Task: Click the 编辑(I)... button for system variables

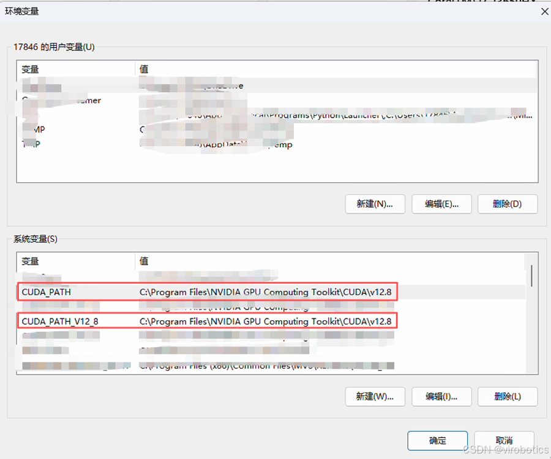Action: (441, 397)
